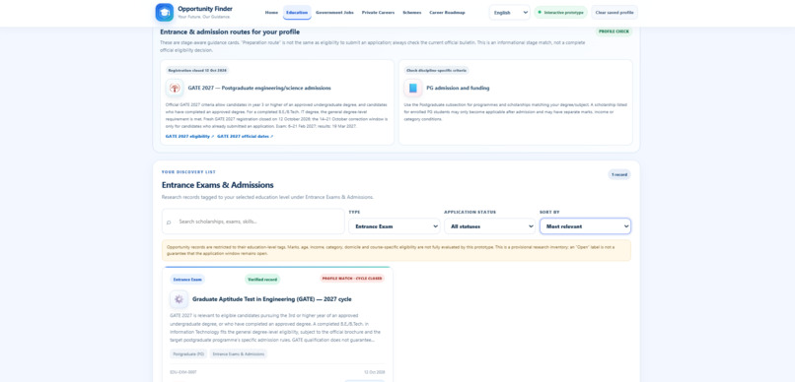Click the EDU-EXM-0007 record ID
795x382 pixels.
coord(183,372)
